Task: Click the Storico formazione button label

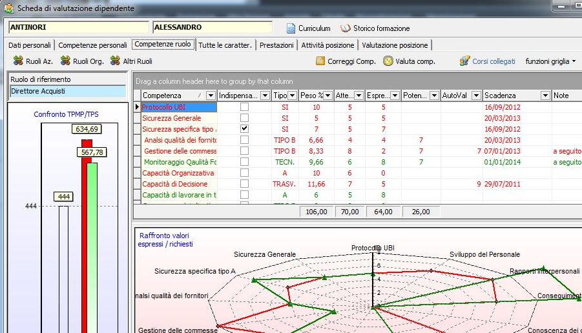Action: (x=382, y=28)
